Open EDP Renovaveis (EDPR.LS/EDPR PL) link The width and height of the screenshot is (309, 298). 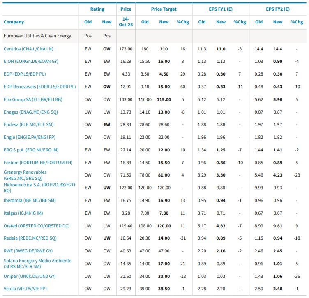[x=39, y=87]
